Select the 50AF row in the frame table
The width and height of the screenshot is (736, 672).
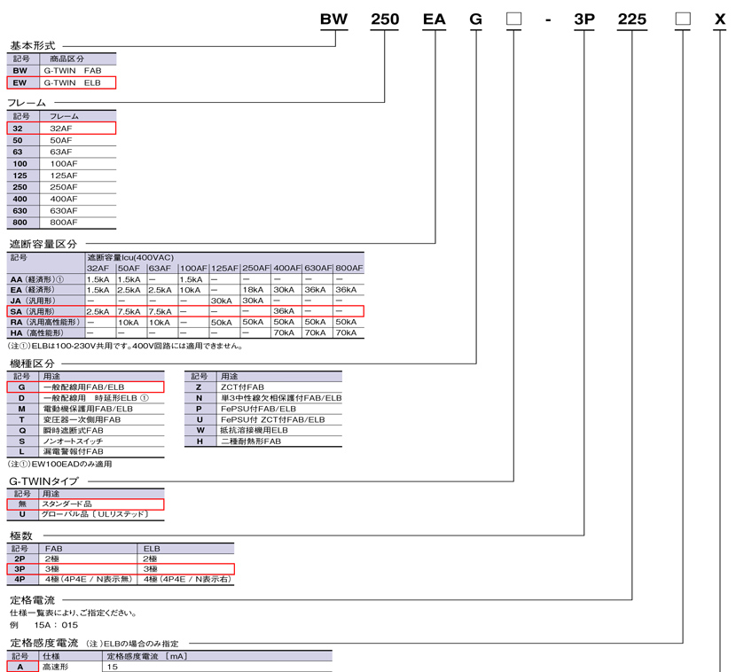(x=61, y=140)
